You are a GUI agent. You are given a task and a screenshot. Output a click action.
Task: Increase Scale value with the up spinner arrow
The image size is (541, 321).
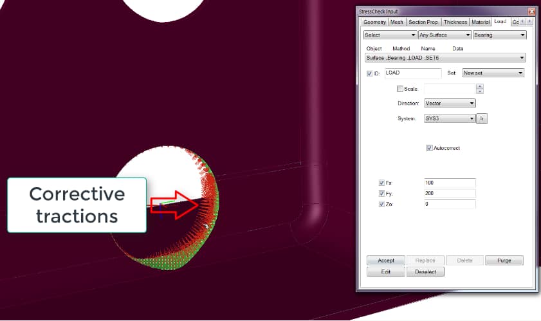[480, 86]
